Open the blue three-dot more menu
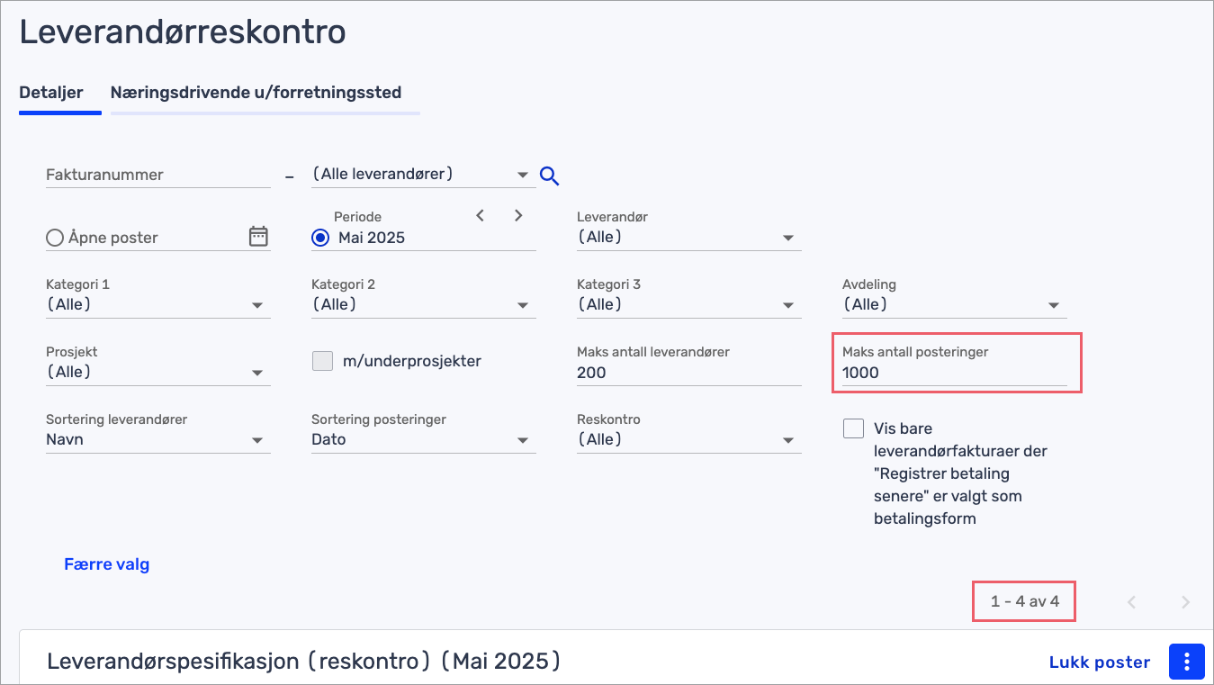The height and width of the screenshot is (685, 1214). pos(1187,662)
